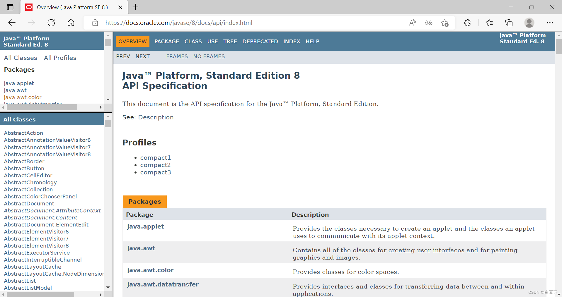The width and height of the screenshot is (562, 297).
Task: Click All Classes link in top-left frame
Action: (21, 58)
